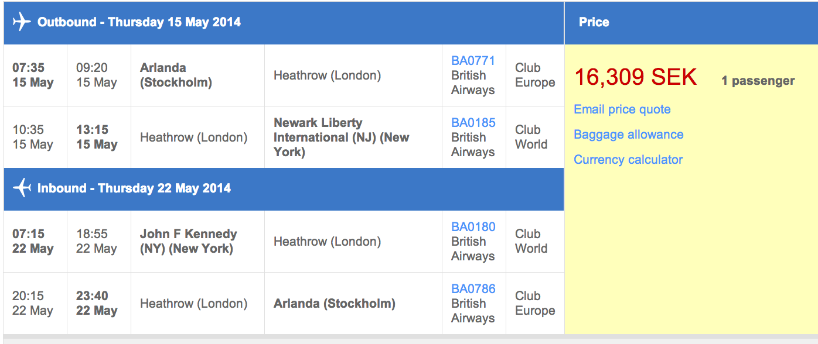Click Club World cabin on BA0185 row

(531, 137)
